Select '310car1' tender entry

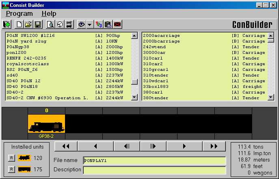pyautogui.click(x=205, y=58)
